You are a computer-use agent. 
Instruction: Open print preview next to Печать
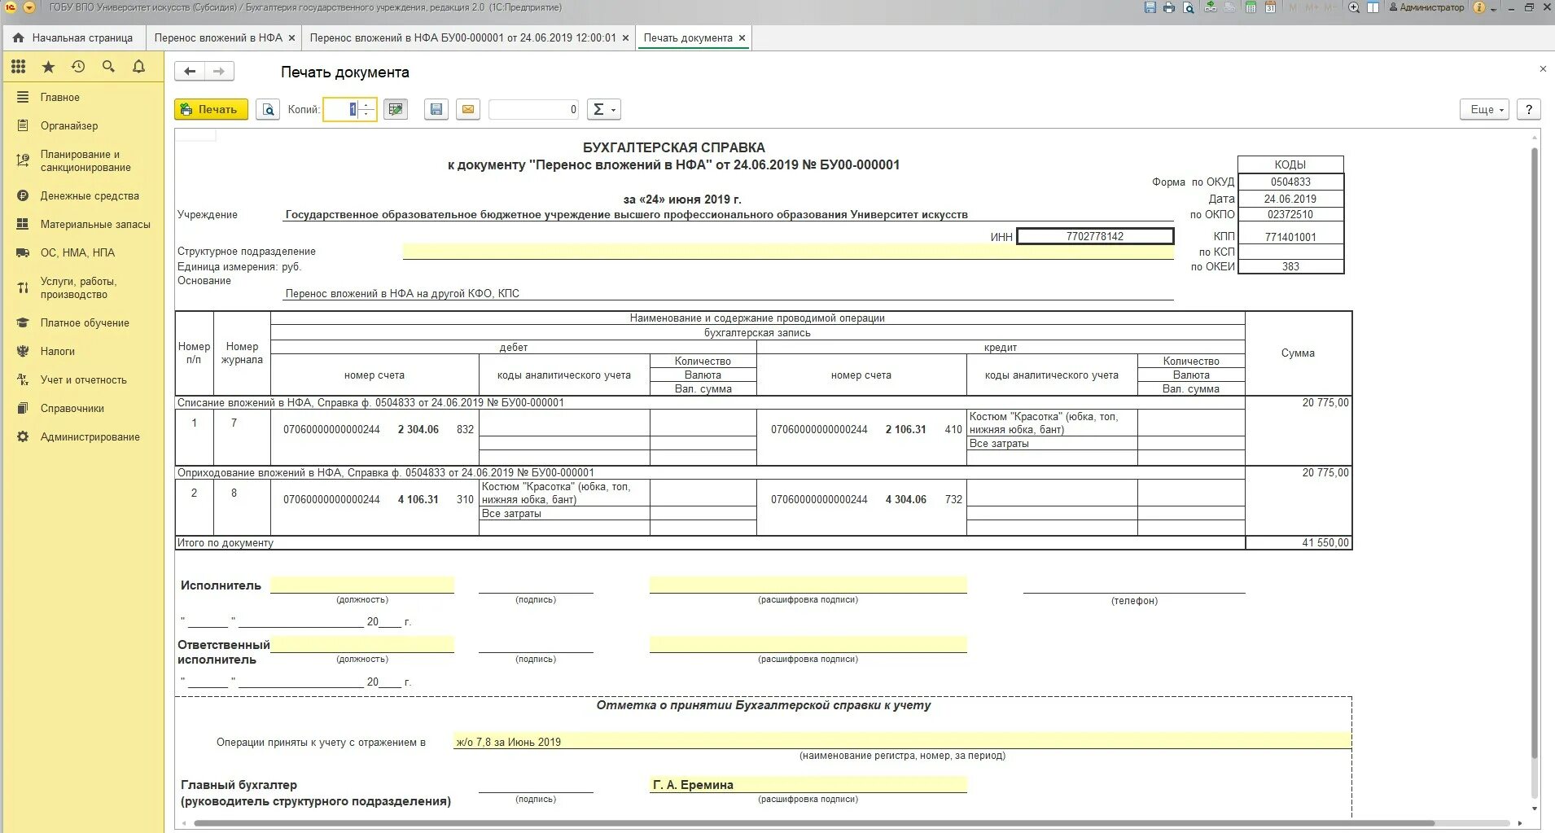click(x=268, y=109)
